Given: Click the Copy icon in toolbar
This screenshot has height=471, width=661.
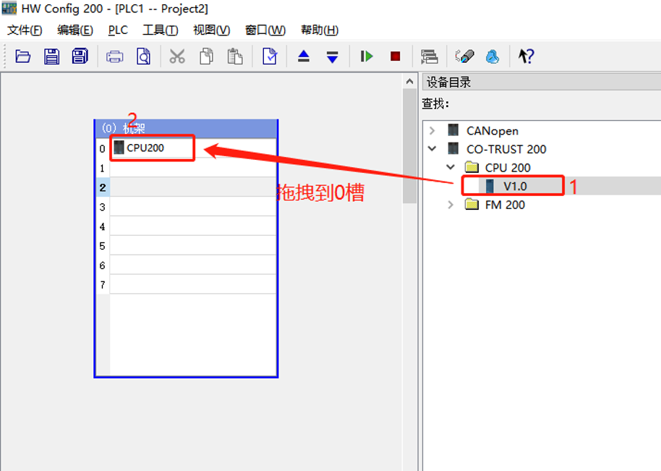Looking at the screenshot, I should click(x=206, y=56).
